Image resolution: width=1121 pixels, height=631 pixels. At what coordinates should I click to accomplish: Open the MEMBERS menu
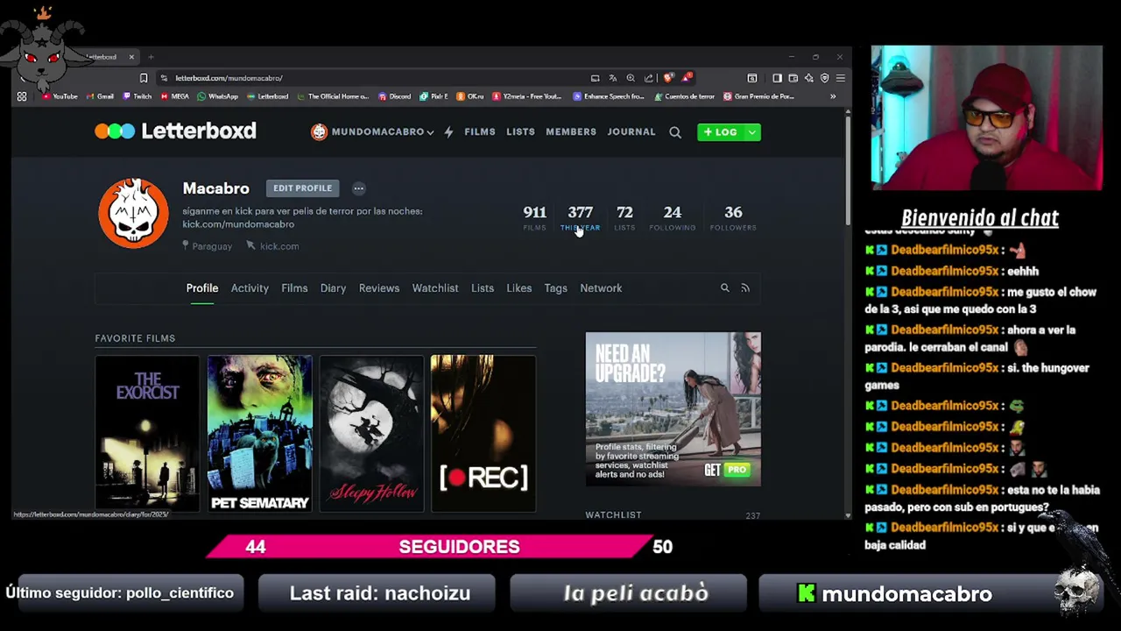(x=571, y=131)
